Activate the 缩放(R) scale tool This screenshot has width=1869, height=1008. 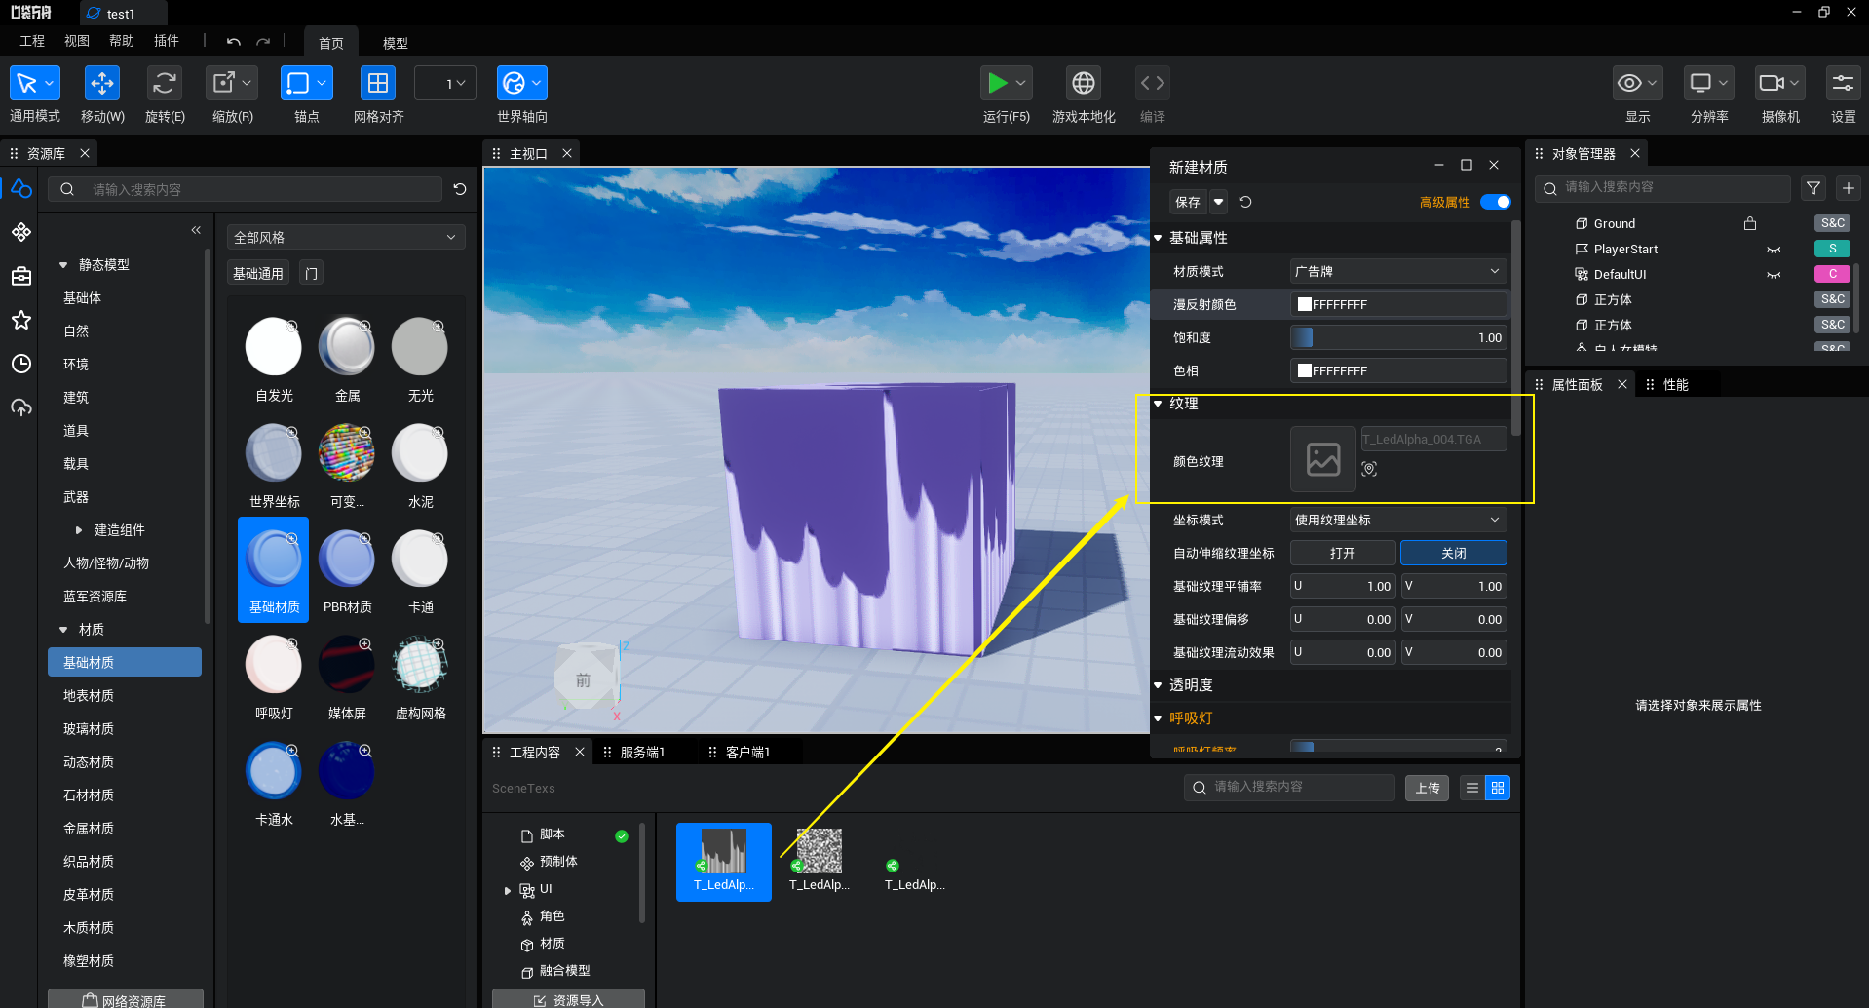pos(232,83)
